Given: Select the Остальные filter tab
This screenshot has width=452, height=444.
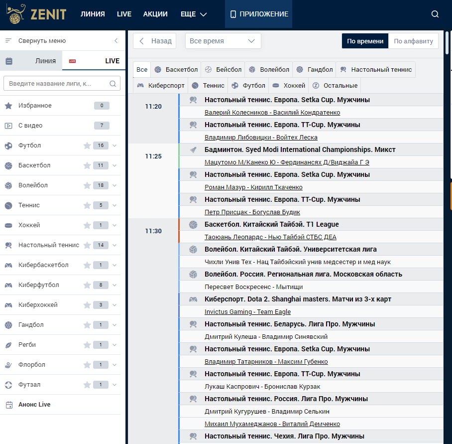Looking at the screenshot, I should (335, 86).
